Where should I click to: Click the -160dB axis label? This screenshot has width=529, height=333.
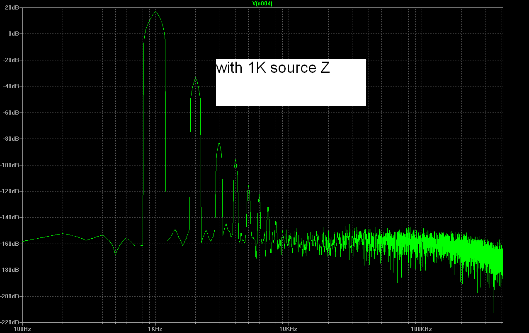(x=10, y=244)
